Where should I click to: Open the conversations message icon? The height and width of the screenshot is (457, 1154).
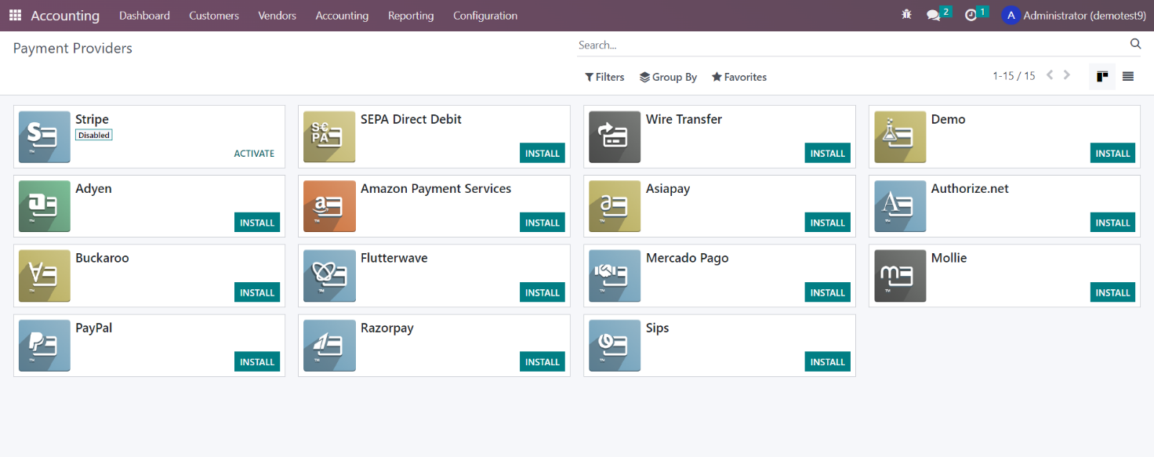point(933,16)
